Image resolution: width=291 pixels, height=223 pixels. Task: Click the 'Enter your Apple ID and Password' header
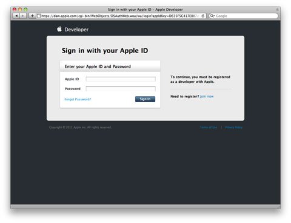pos(98,66)
